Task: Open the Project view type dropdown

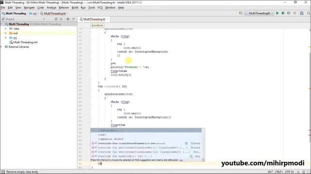Action: pos(44,19)
